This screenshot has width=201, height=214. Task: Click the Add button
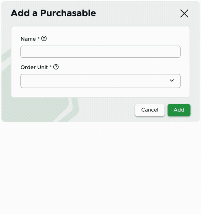tap(179, 110)
